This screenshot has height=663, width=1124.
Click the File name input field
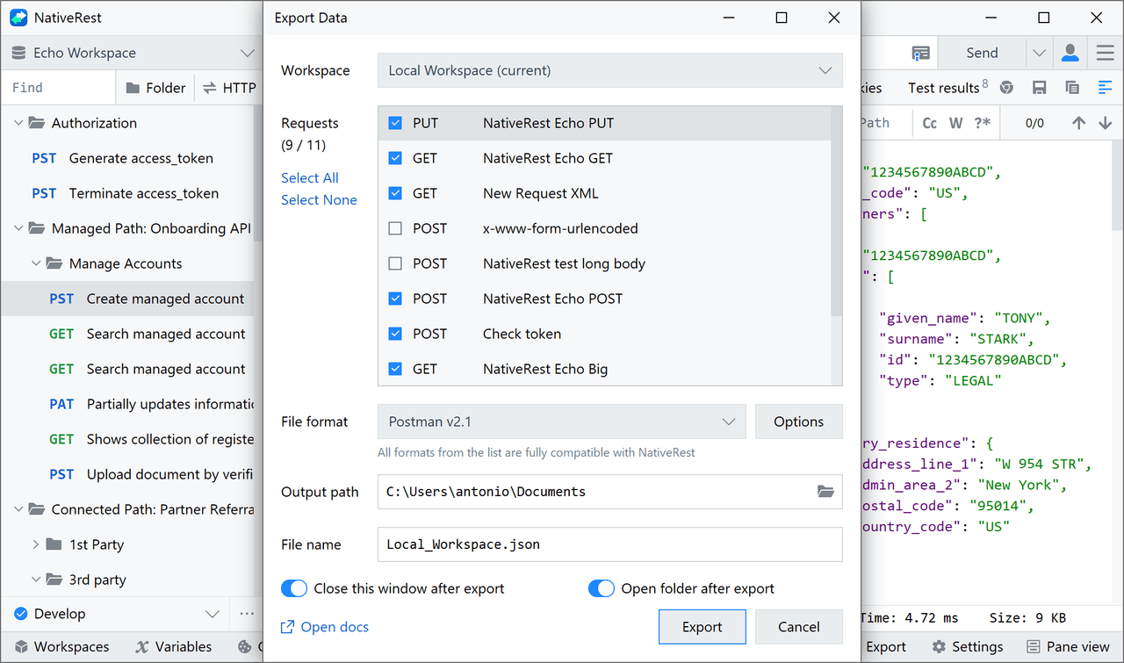610,544
